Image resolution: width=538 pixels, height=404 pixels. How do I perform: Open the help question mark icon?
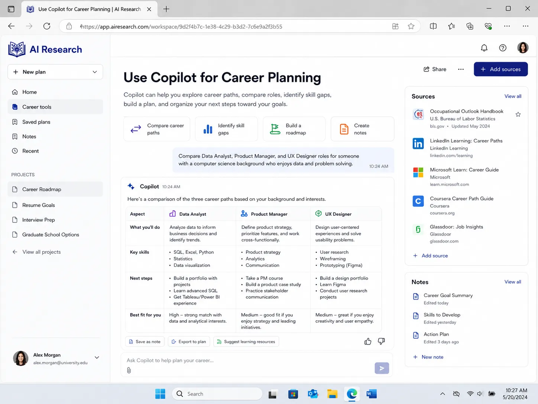tap(503, 48)
